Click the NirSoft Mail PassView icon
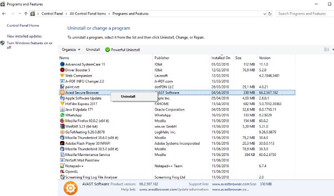334x196 pixels. point(62,160)
